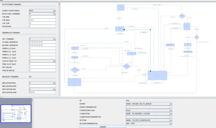Click the ENHANCED PARAMS heading
Image resolution: width=216 pixels, height=128 pixels.
click(11, 33)
